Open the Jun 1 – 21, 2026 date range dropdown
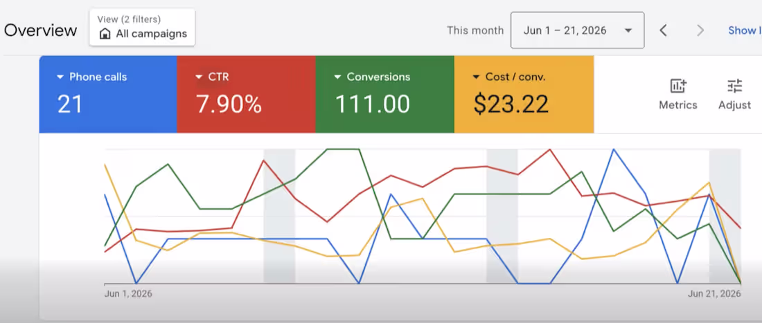The image size is (762, 323). (577, 30)
